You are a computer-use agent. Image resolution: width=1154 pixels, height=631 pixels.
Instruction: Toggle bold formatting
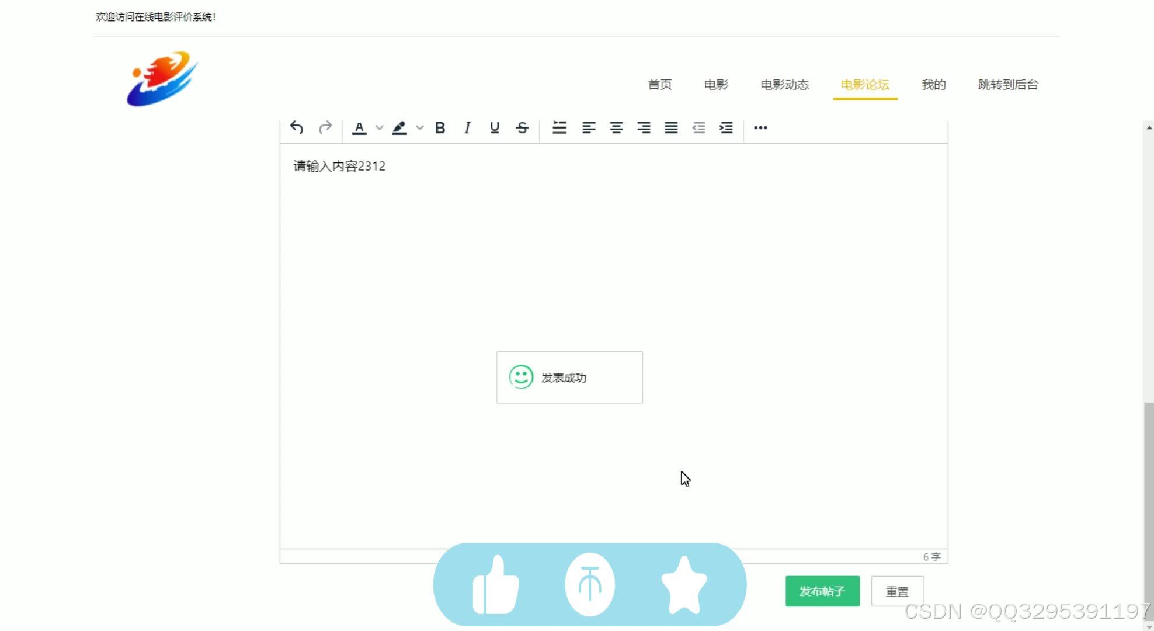point(440,127)
